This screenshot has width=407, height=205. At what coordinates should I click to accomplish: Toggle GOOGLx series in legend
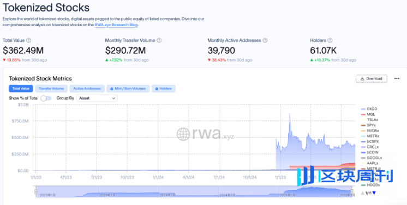click(371, 158)
